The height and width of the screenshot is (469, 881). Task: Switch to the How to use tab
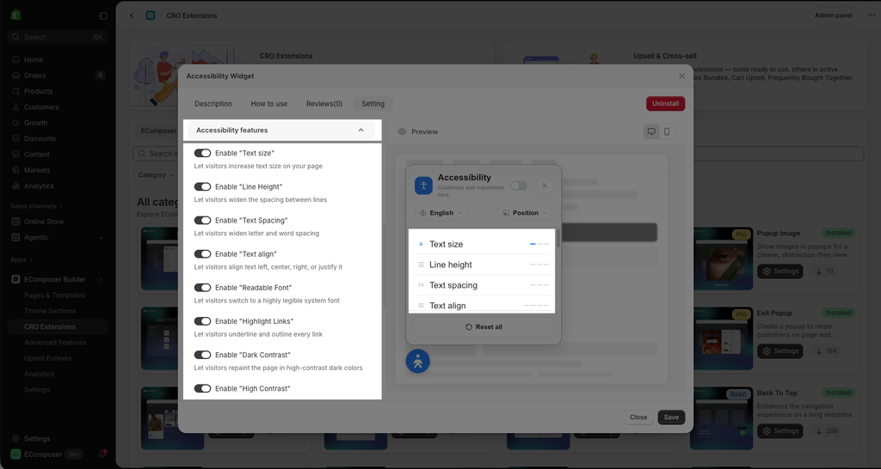tap(268, 104)
